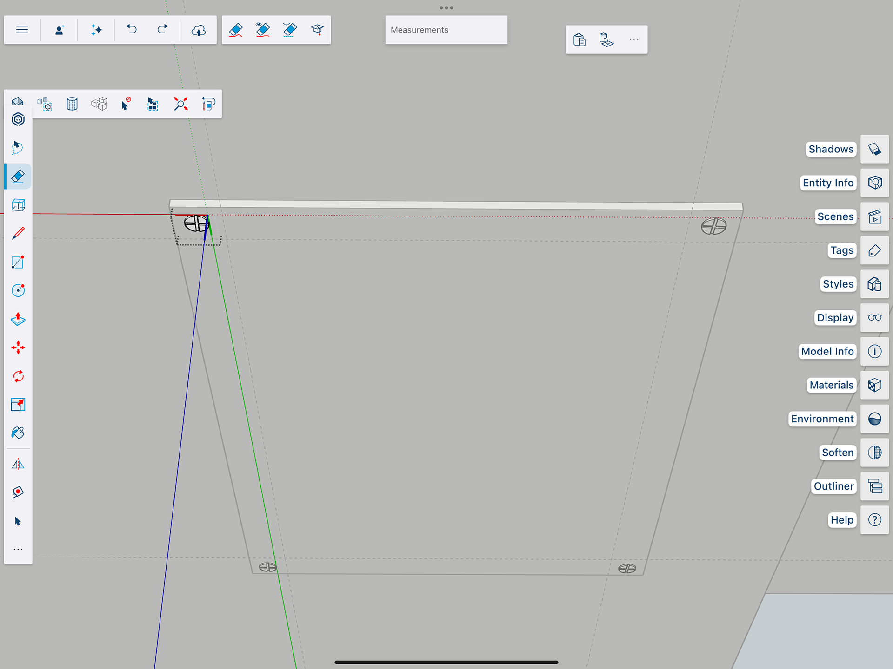Toggle the red Erase mode
893x669 pixels.
[236, 30]
